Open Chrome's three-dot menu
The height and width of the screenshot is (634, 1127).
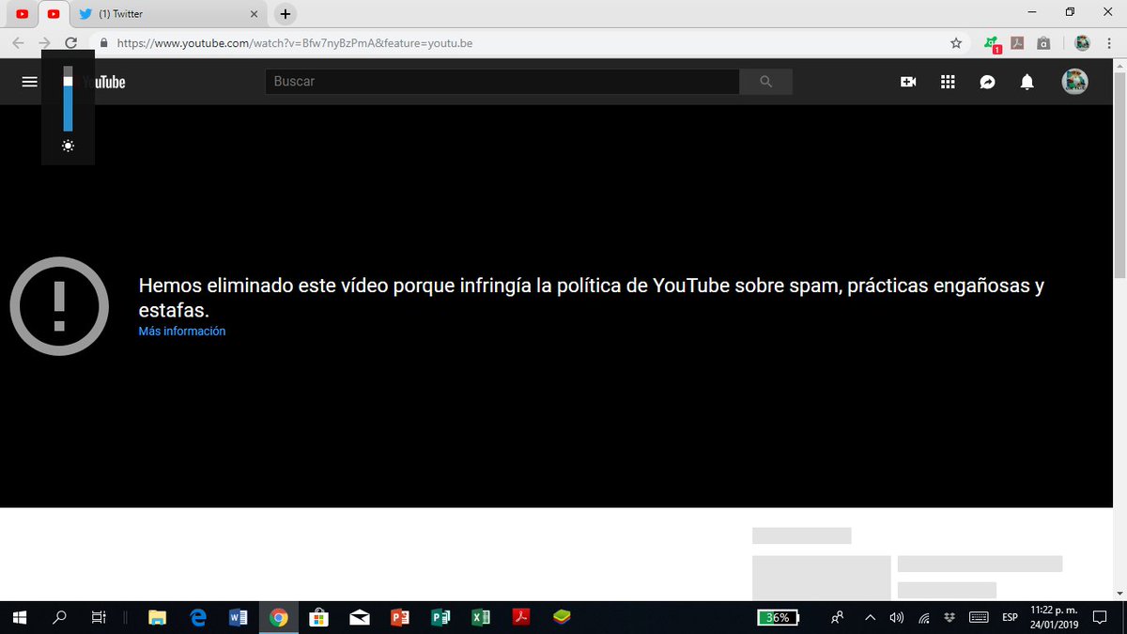[1111, 42]
